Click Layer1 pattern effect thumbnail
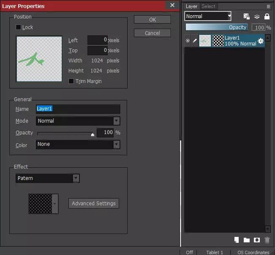 (218, 41)
